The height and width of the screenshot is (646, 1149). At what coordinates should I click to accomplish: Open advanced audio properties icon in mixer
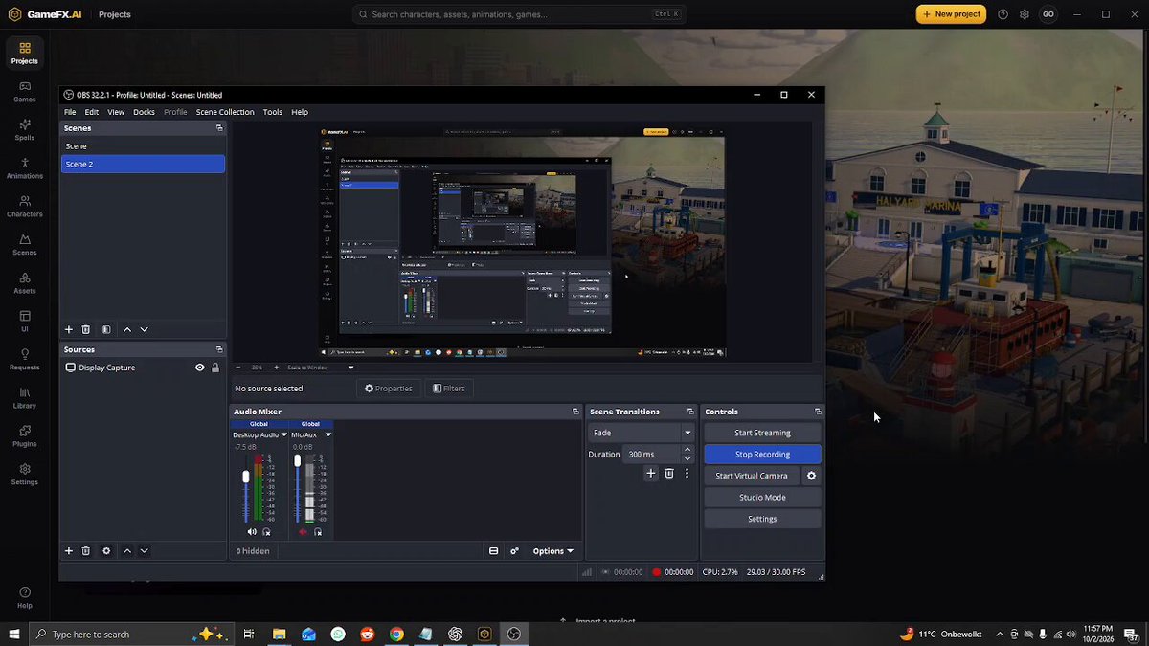514,551
